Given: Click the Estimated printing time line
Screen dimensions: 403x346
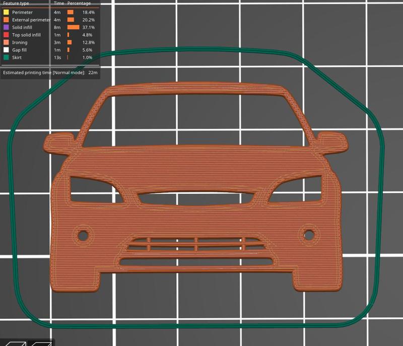Looking at the screenshot, I should tap(50, 73).
